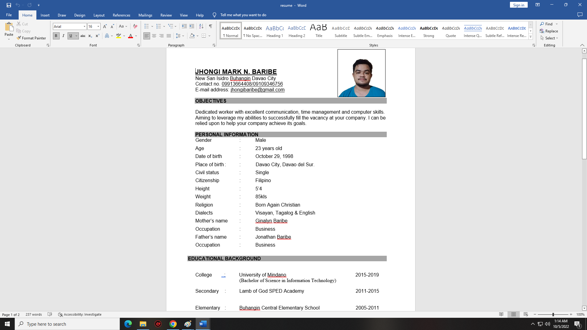Click Clear All Formatting icon
Screen dimensions: 587x330
135,26
